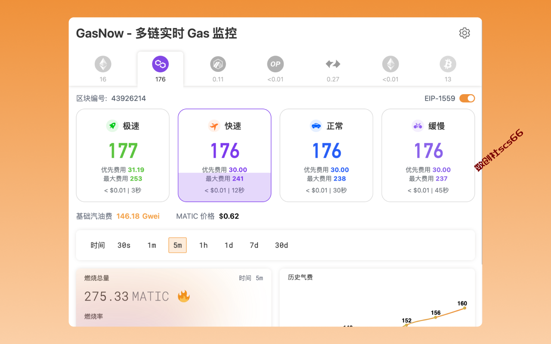Click the rocket icon in 极速 card
This screenshot has width=551, height=344.
pos(112,126)
